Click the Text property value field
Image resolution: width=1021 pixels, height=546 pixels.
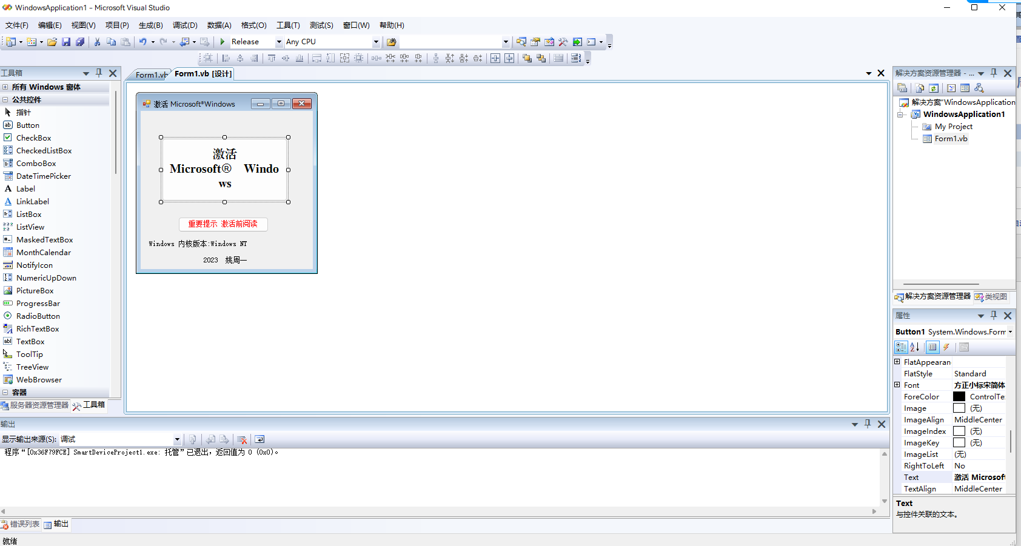(x=979, y=478)
